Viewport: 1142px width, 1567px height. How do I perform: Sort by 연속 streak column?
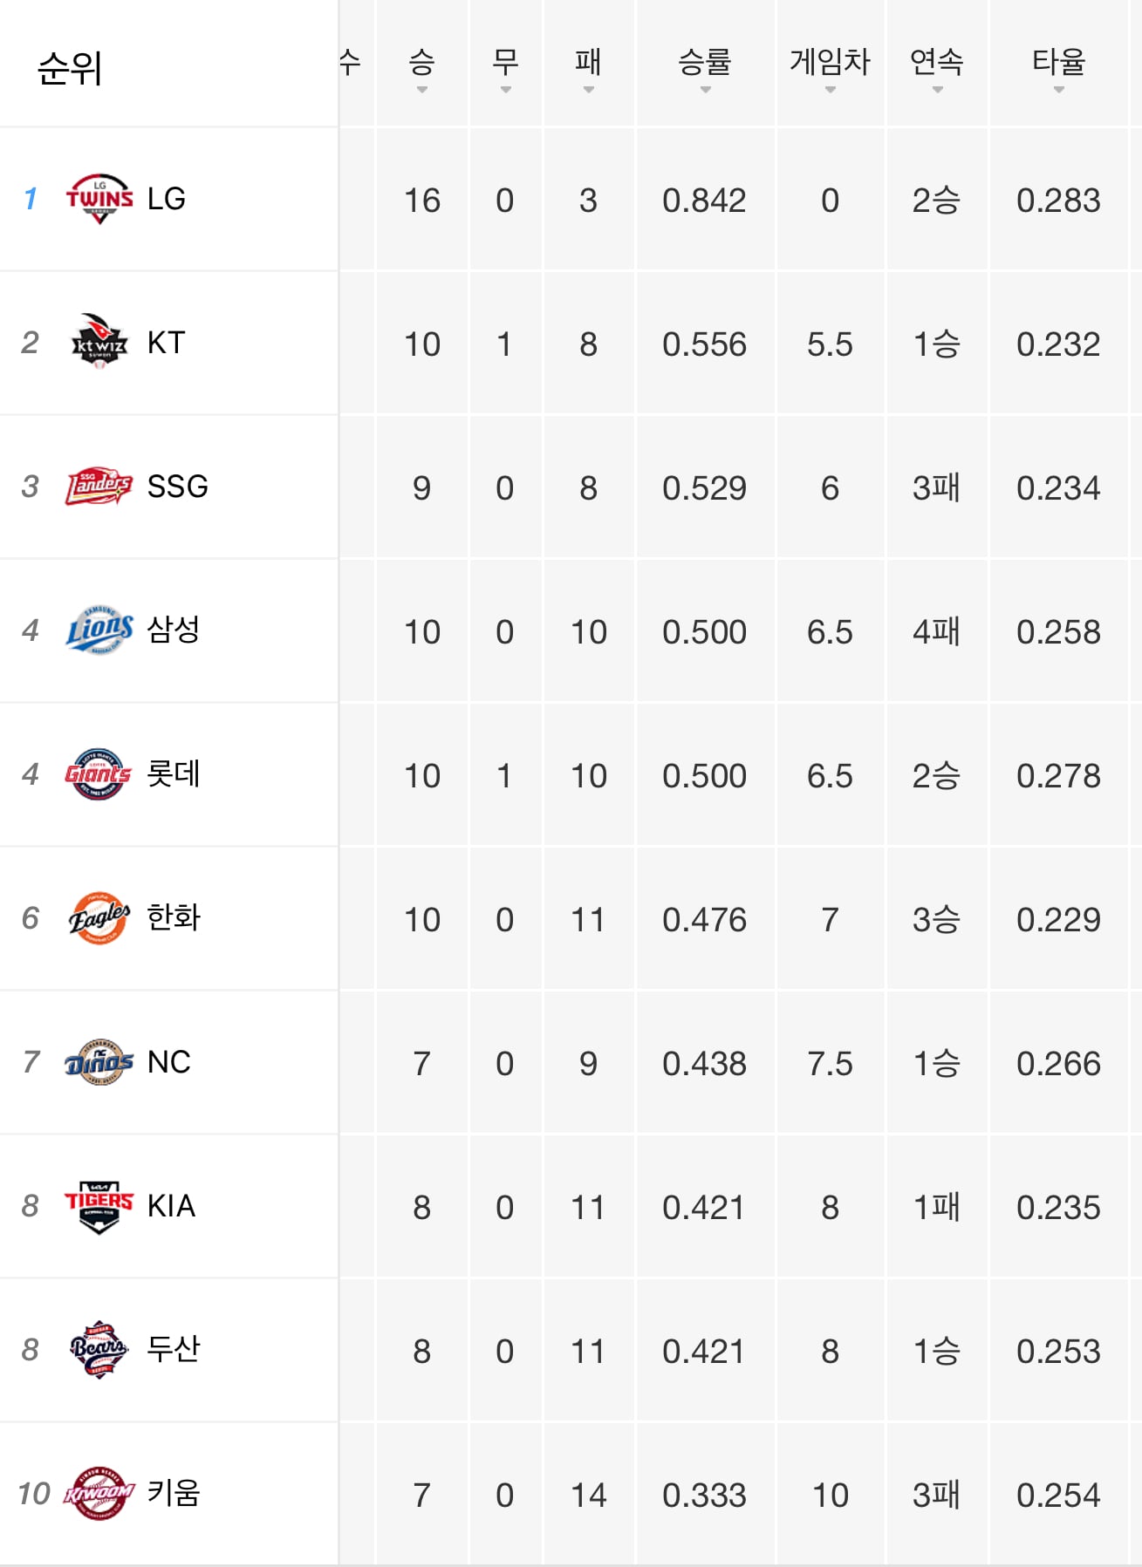[936, 69]
